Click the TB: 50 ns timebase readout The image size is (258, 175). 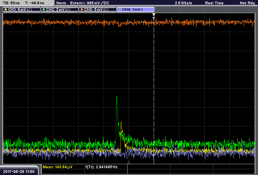tap(11, 3)
